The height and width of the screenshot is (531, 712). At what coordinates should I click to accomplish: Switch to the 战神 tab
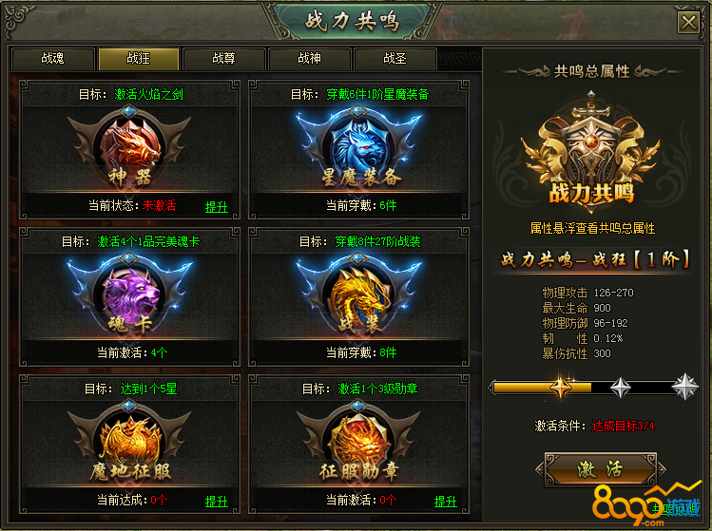[309, 59]
